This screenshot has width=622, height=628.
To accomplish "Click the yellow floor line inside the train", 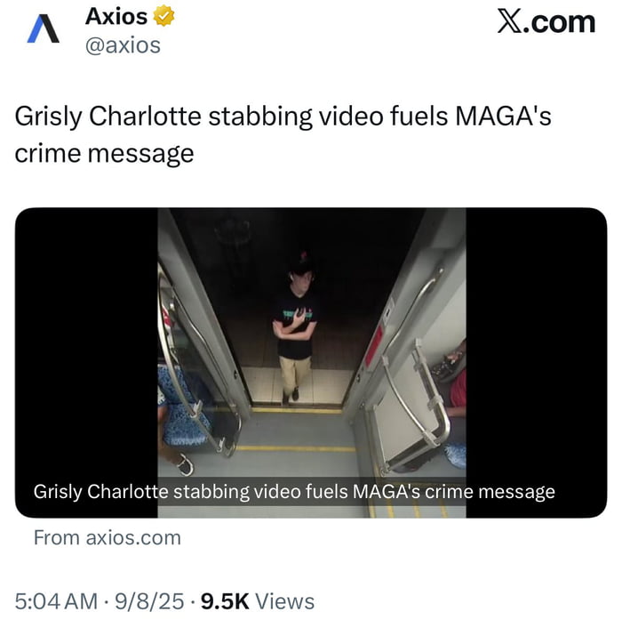I will click(296, 449).
